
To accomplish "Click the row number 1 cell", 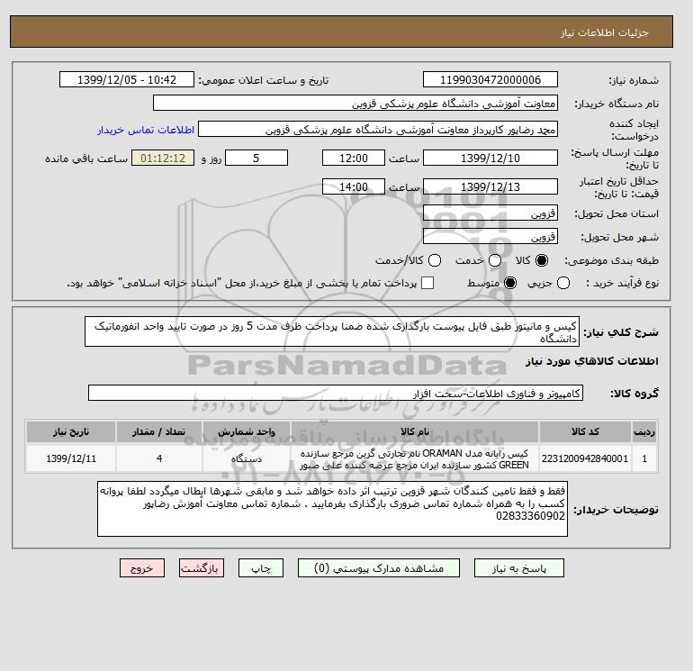I will pos(644,458).
